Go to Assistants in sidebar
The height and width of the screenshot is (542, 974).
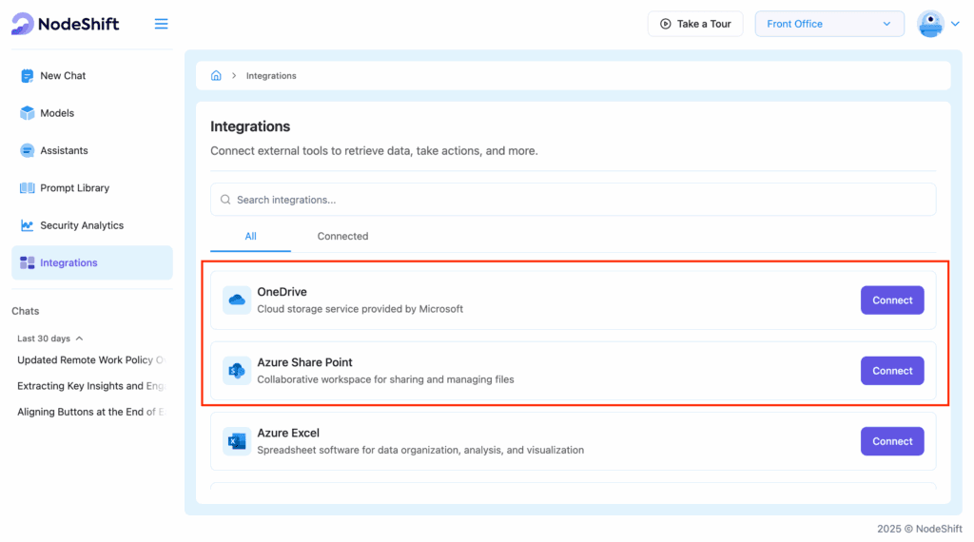point(64,150)
